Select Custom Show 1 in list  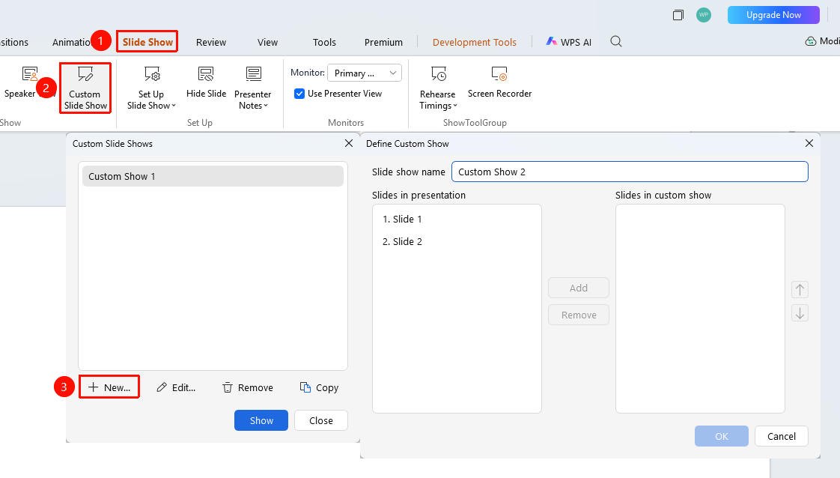(213, 176)
